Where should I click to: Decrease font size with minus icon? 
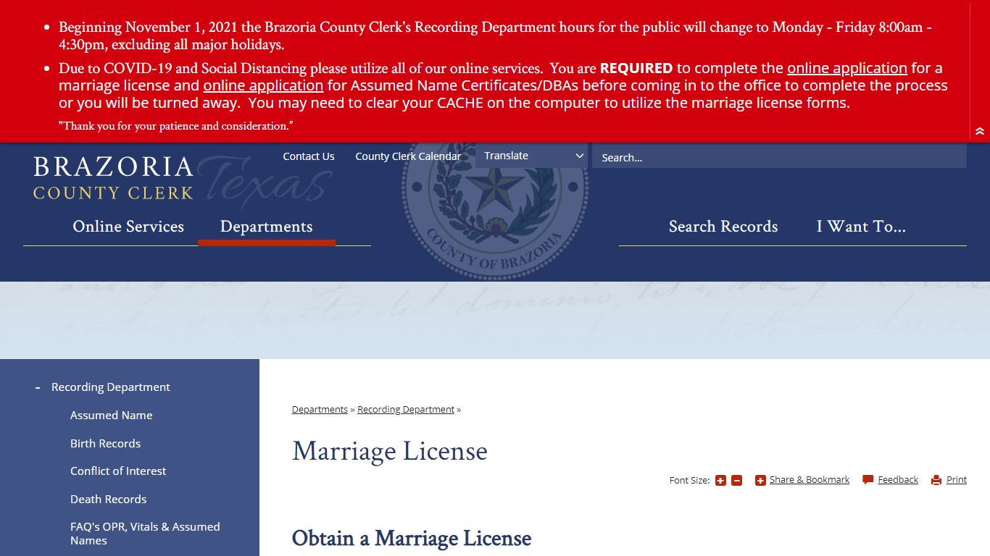point(736,481)
